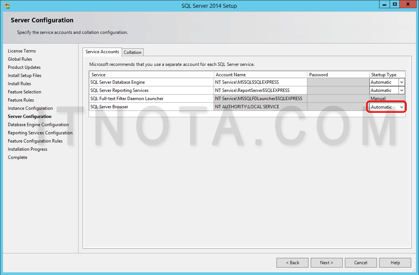
Task: Edit the Reporting Services account name
Action: [x=260, y=90]
